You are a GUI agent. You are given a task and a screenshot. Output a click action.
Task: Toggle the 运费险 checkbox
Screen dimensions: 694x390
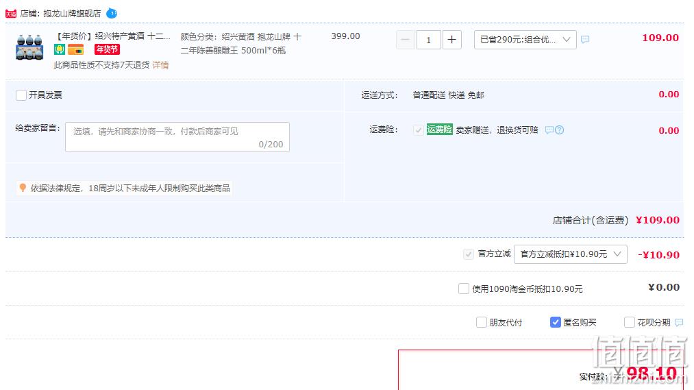(x=418, y=130)
